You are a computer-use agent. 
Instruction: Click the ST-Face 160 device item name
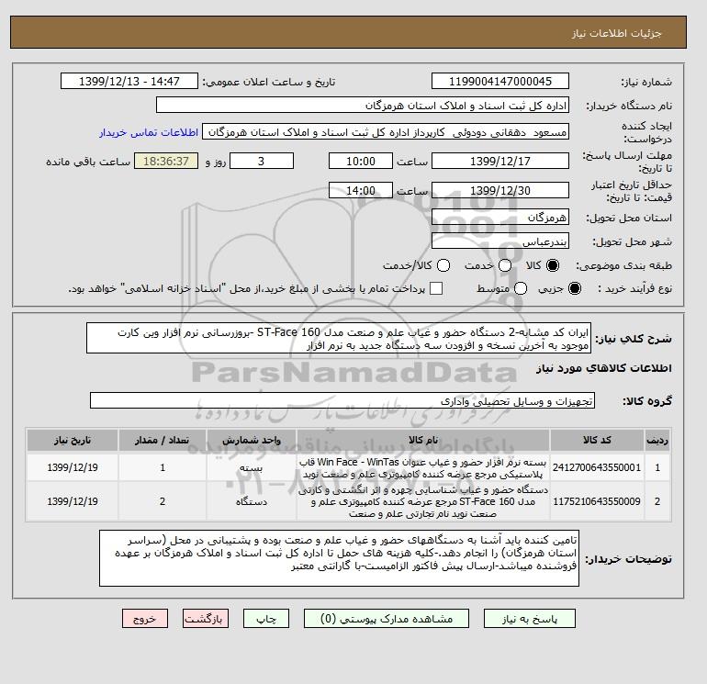coord(423,501)
